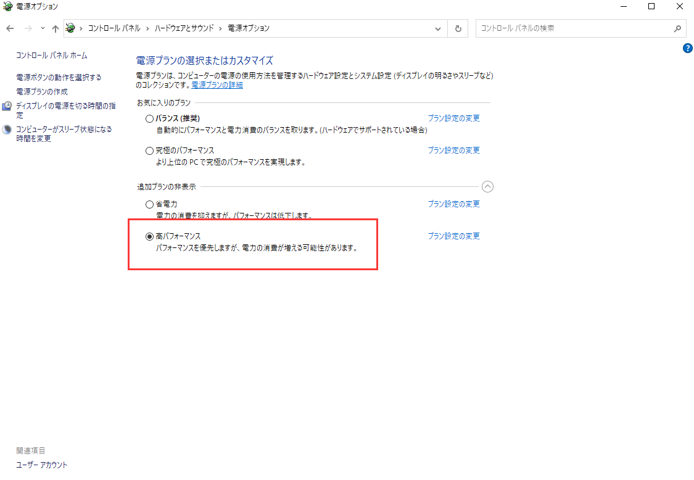
Task: Click the power options icon in address bar
Action: coord(71,28)
